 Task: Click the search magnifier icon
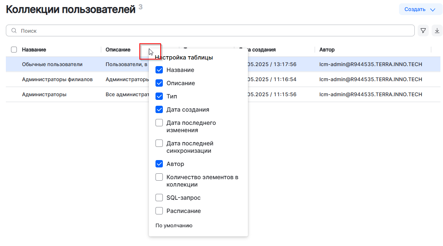click(14, 31)
